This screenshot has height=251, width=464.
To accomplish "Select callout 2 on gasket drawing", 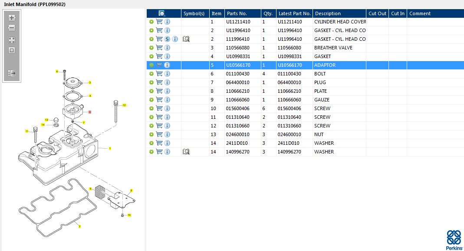I will 79,226.
